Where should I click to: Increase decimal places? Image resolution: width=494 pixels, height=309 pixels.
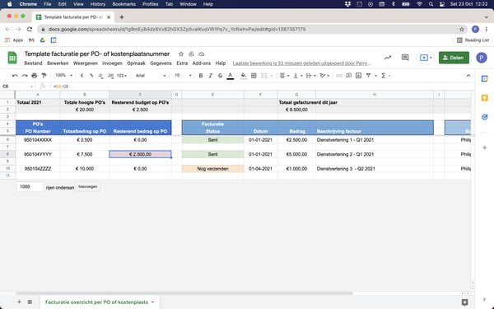tap(110, 76)
